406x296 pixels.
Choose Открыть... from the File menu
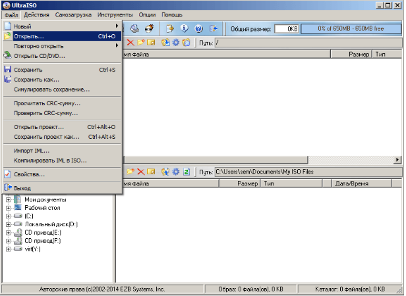click(x=62, y=36)
